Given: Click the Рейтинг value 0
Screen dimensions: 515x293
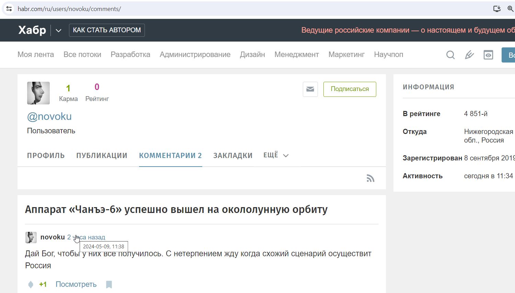Looking at the screenshot, I should point(97,87).
